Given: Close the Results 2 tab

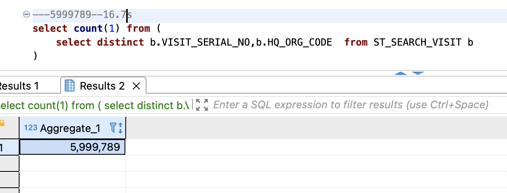Looking at the screenshot, I should 137,86.
